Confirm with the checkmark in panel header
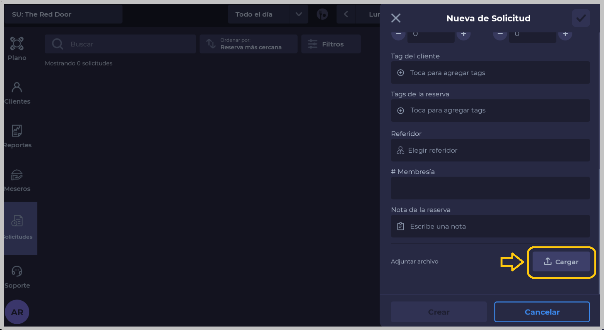Image resolution: width=604 pixels, height=330 pixels. click(x=581, y=18)
